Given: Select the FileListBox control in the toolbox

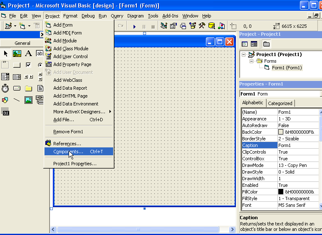Looking at the screenshot, I should point(40,88).
